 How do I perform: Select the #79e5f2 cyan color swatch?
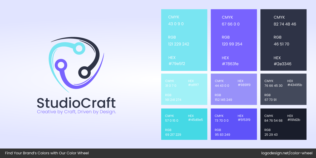184,40
